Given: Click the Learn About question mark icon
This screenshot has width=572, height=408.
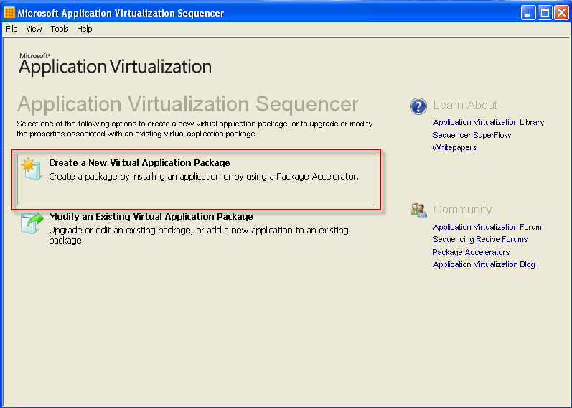Looking at the screenshot, I should click(418, 106).
